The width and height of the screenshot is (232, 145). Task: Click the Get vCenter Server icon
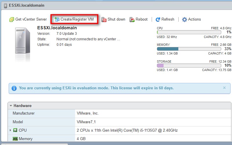pos(12,19)
